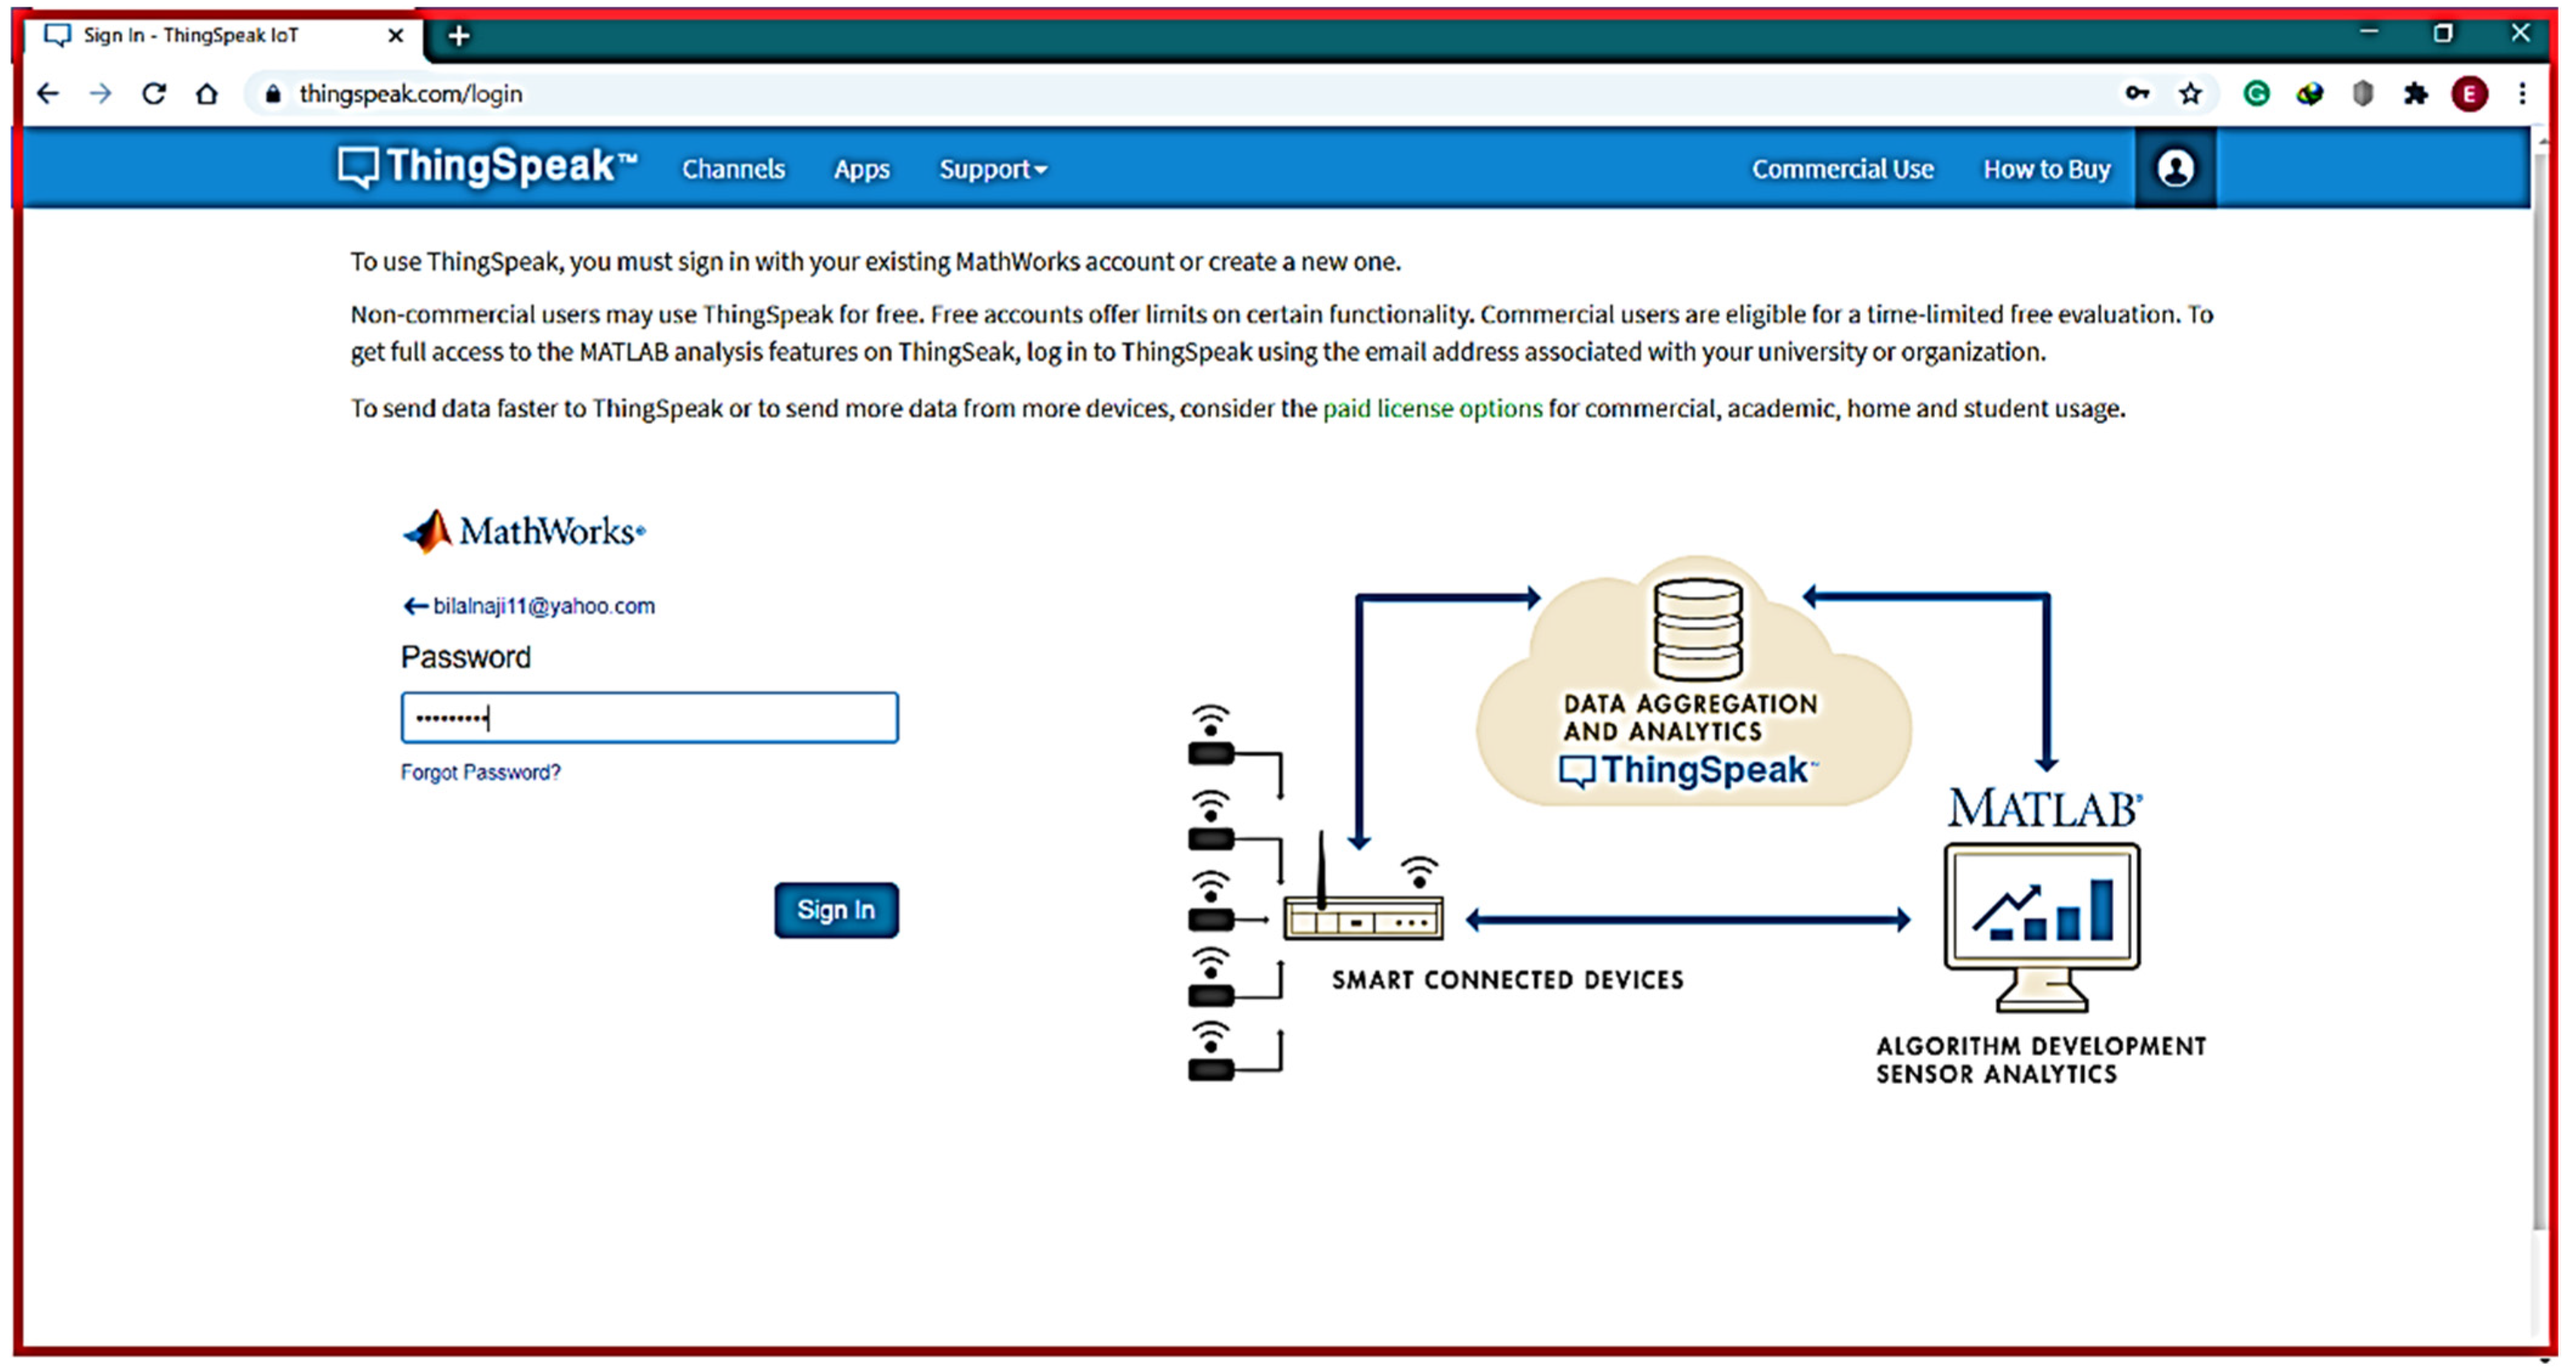
Task: Open the Channels menu item
Action: (x=733, y=169)
